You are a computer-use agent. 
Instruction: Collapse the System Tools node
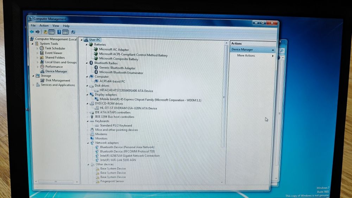pos(32,44)
